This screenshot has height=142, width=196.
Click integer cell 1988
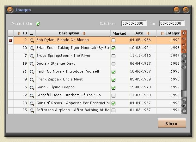[168, 64]
